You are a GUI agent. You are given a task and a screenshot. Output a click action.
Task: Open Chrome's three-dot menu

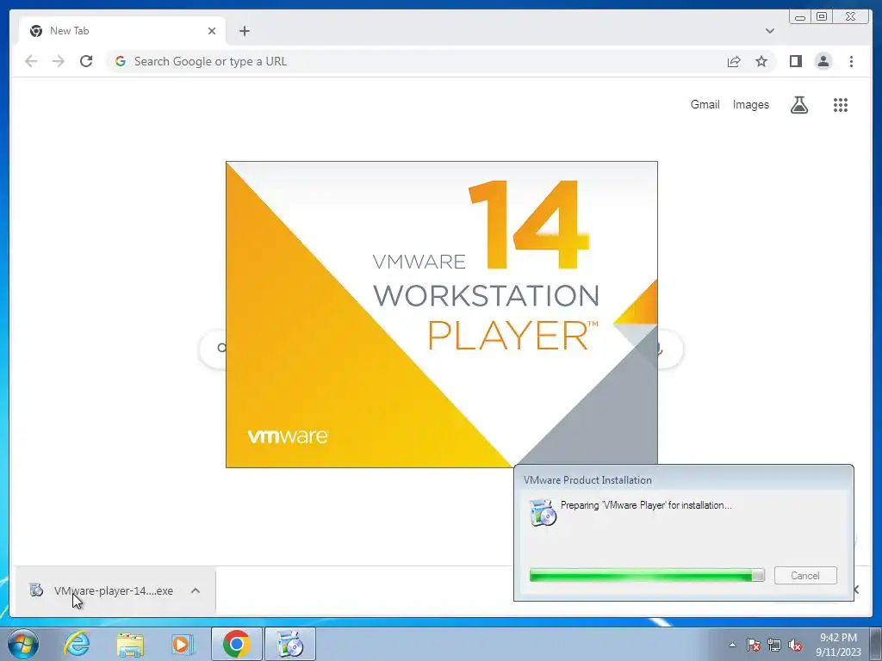coord(851,61)
